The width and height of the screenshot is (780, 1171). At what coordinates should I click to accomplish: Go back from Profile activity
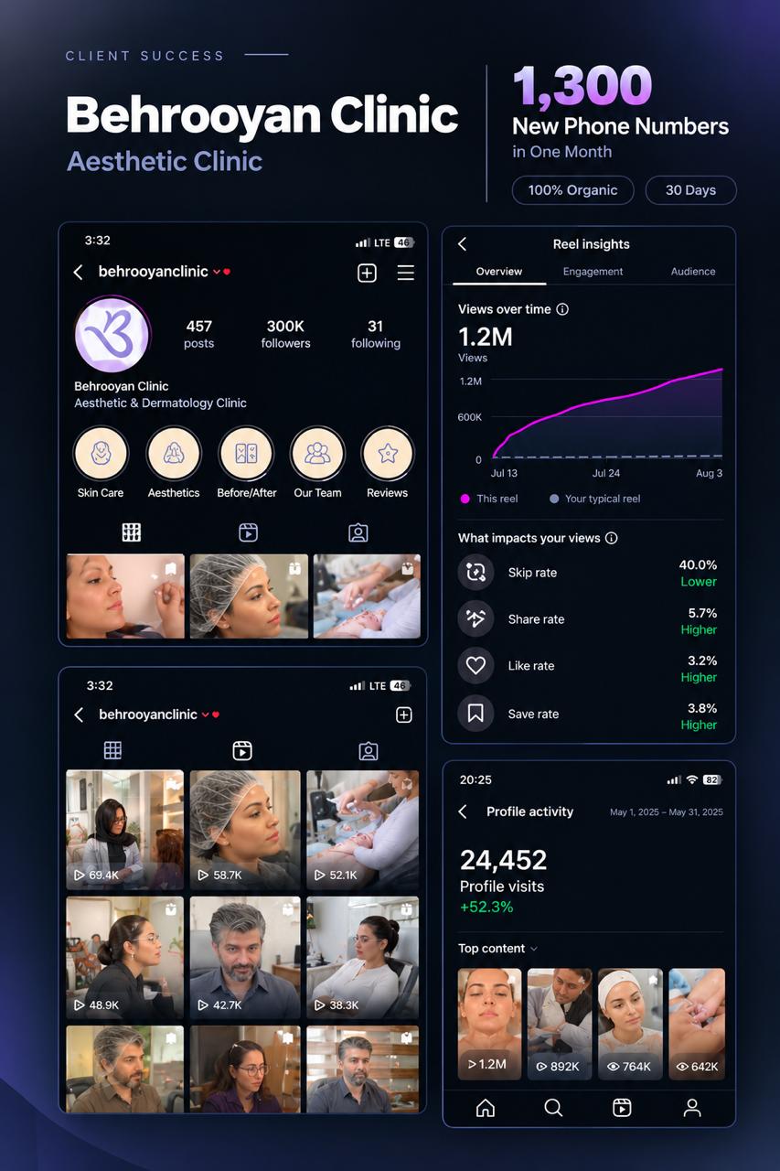click(463, 811)
